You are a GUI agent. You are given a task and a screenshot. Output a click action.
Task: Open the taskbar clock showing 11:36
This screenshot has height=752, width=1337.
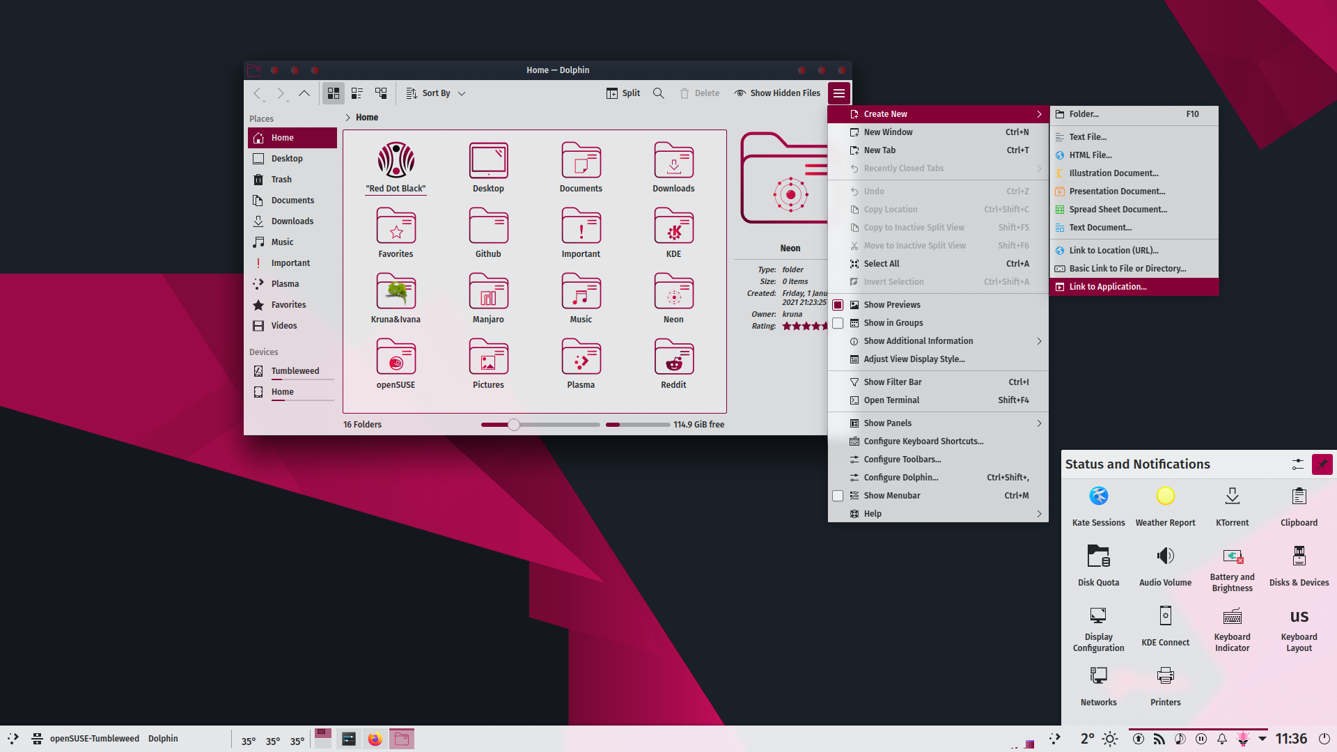click(1291, 739)
